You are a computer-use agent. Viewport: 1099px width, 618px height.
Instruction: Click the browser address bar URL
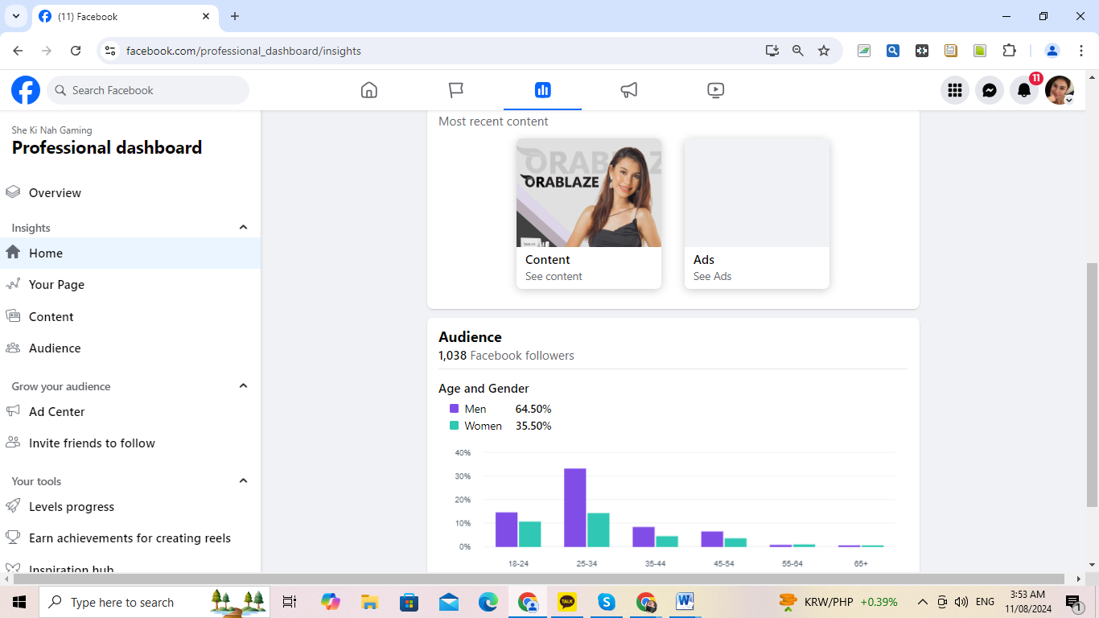point(244,51)
